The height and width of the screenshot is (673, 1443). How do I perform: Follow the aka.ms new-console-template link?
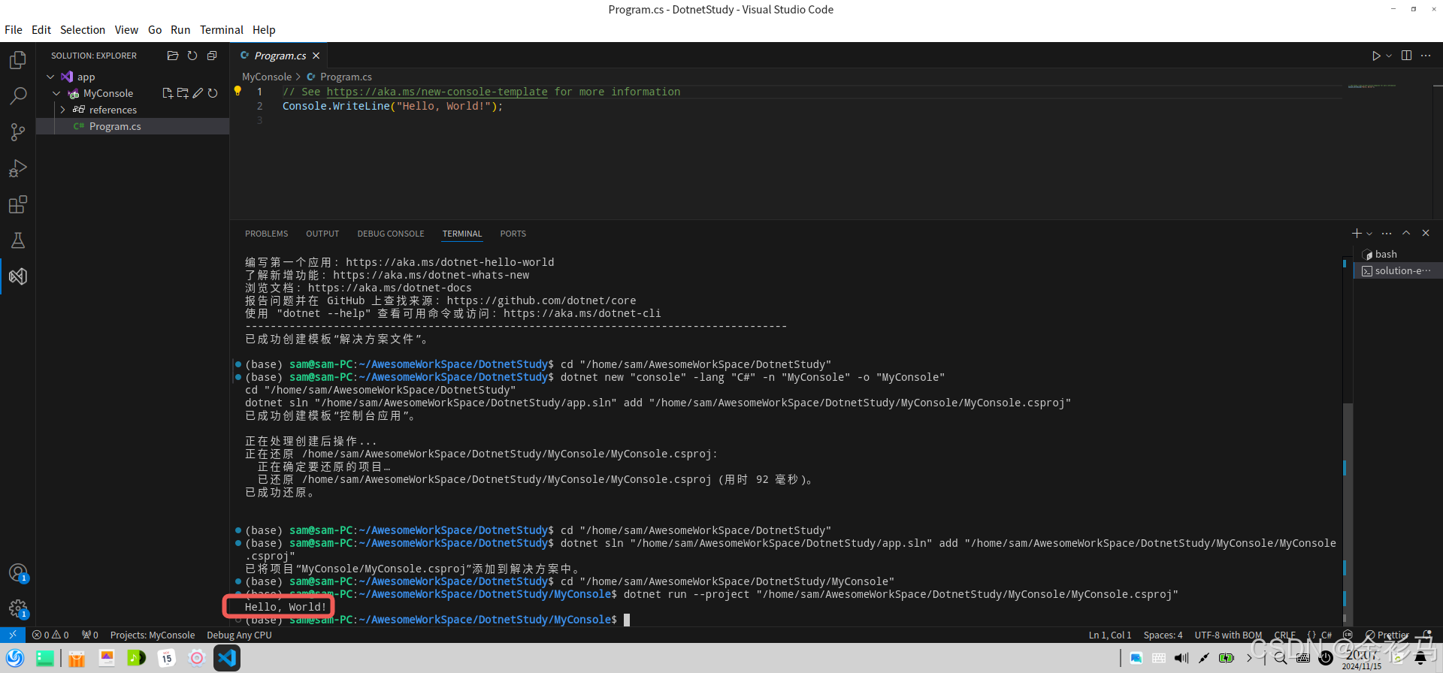(437, 92)
